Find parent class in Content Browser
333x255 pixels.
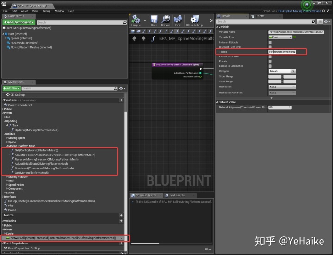323,11
